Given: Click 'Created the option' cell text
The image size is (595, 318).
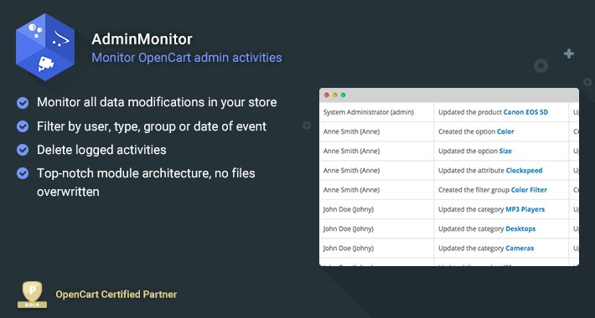Looking at the screenshot, I should tap(467, 131).
